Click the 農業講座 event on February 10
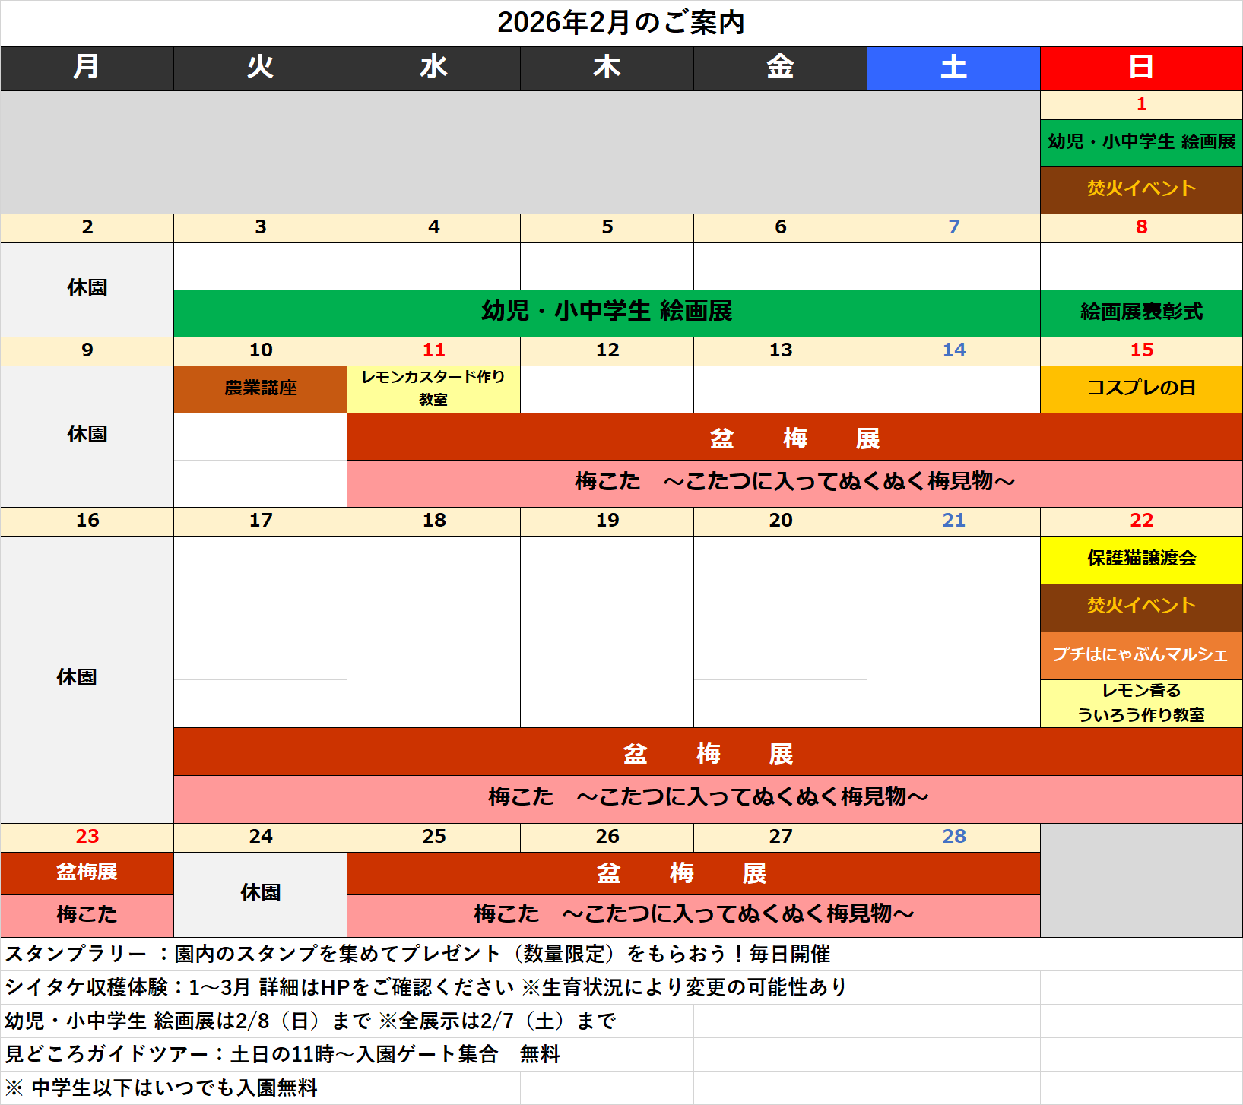 260,388
